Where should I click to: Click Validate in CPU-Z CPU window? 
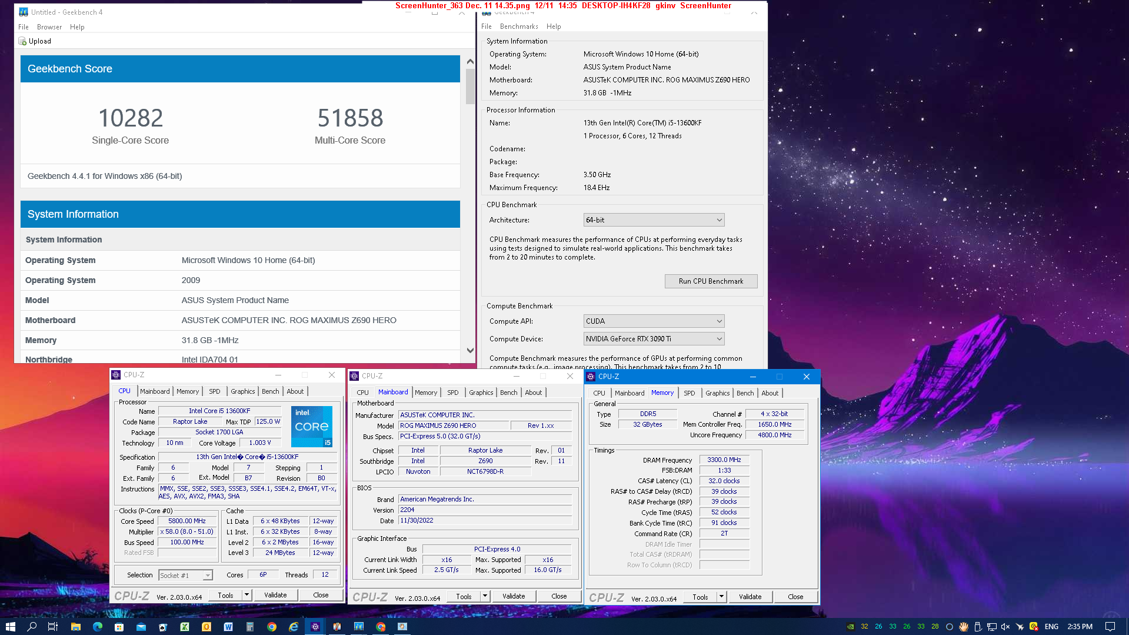coord(275,595)
